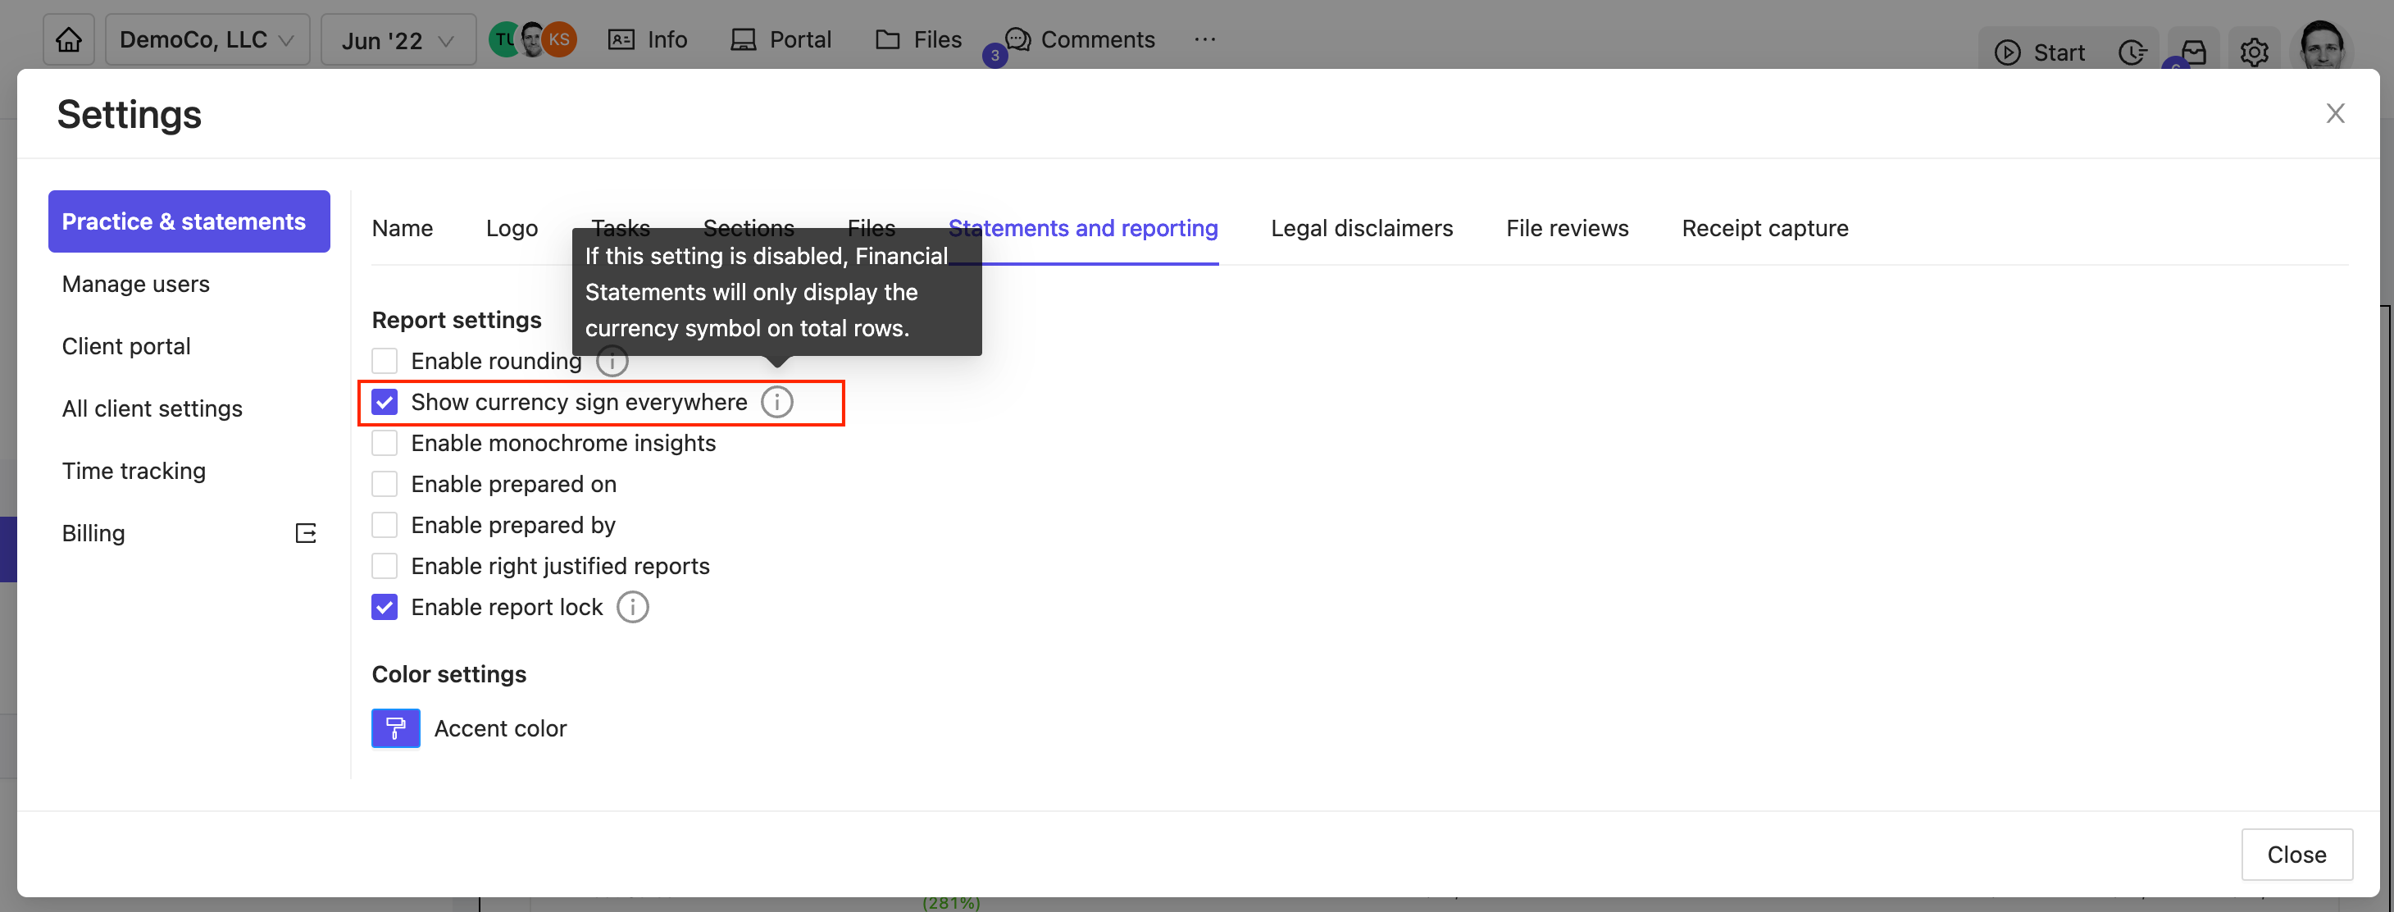Open the overflow menu next to Comments
The width and height of the screenshot is (2394, 912).
coord(1204,39)
